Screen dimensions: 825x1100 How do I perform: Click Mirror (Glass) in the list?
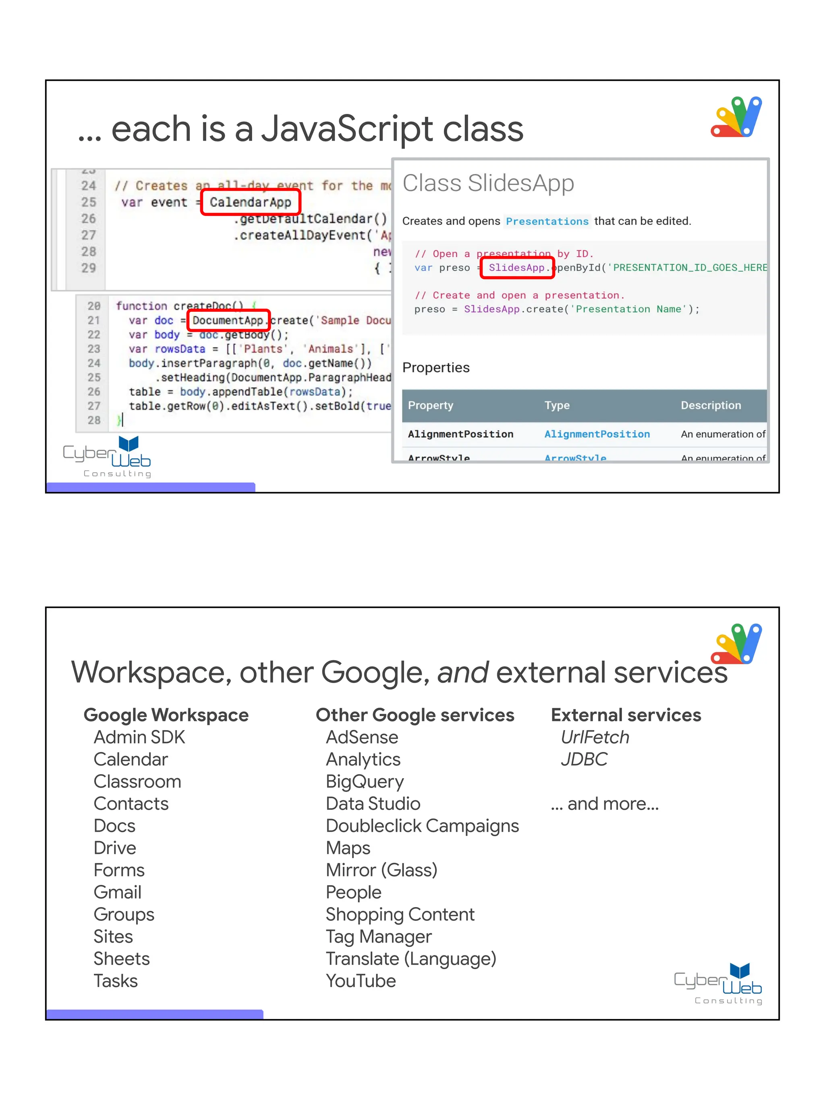(x=382, y=871)
